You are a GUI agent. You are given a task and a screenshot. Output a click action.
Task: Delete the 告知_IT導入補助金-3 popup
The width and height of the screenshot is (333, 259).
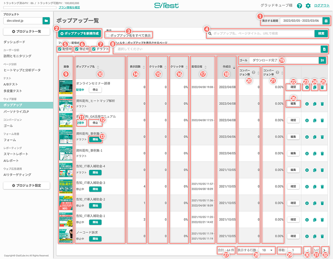[x=322, y=187]
